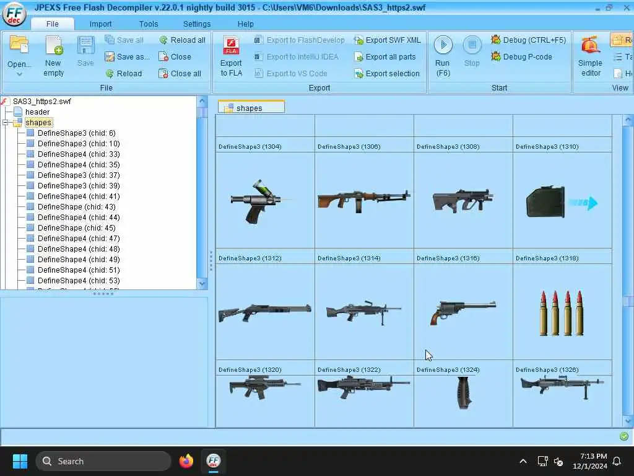The height and width of the screenshot is (476, 634).
Task: Open the Import ribbon tab
Action: [100, 24]
